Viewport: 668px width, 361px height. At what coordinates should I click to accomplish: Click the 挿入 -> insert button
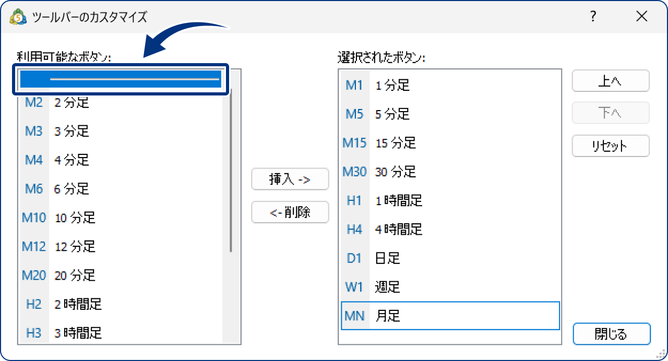(x=290, y=179)
